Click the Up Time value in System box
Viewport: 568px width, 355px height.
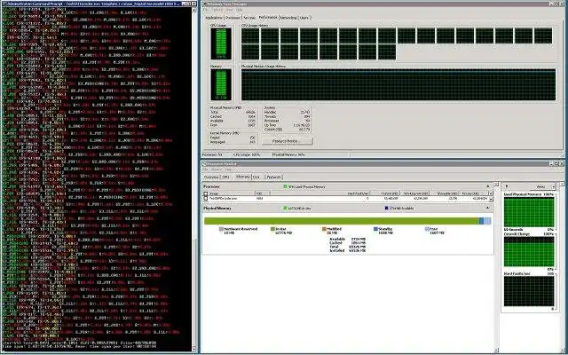(x=302, y=125)
